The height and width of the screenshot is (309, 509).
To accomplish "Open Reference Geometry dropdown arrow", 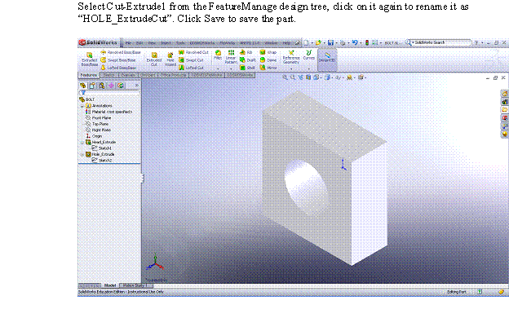I will coord(291,68).
